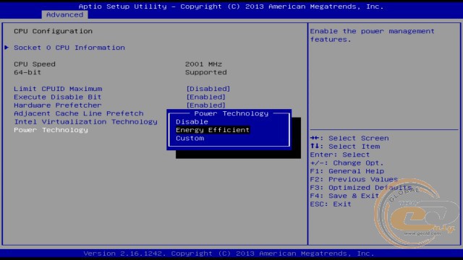Screen dimensions: 463x260
Task: Click the 2001 MHz value
Action: (x=203, y=64)
